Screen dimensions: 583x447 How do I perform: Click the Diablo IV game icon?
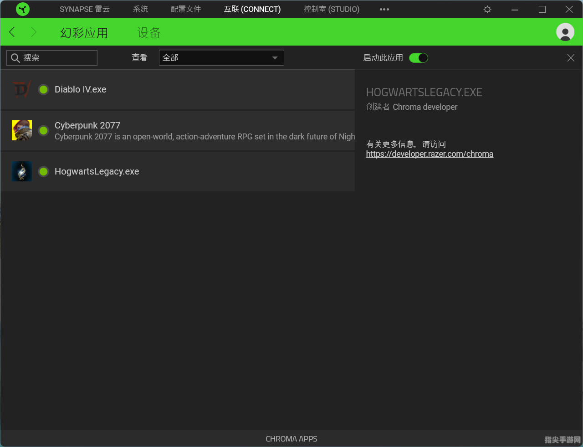tap(21, 89)
